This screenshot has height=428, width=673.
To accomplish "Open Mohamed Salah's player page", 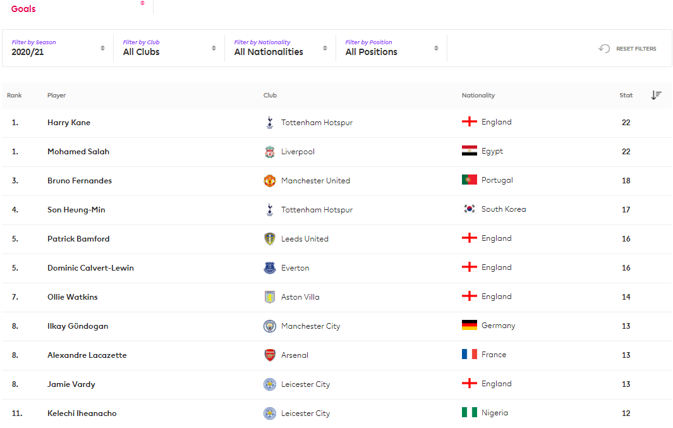I will tap(78, 152).
